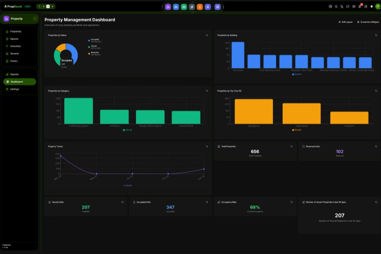381x254 pixels.
Task: Click the purple property module icon
Action: pos(168,7)
